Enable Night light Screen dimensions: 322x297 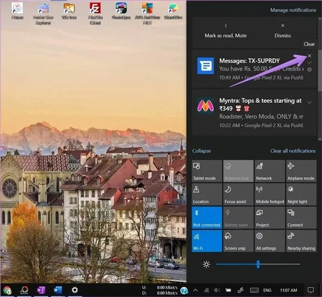coord(301,193)
